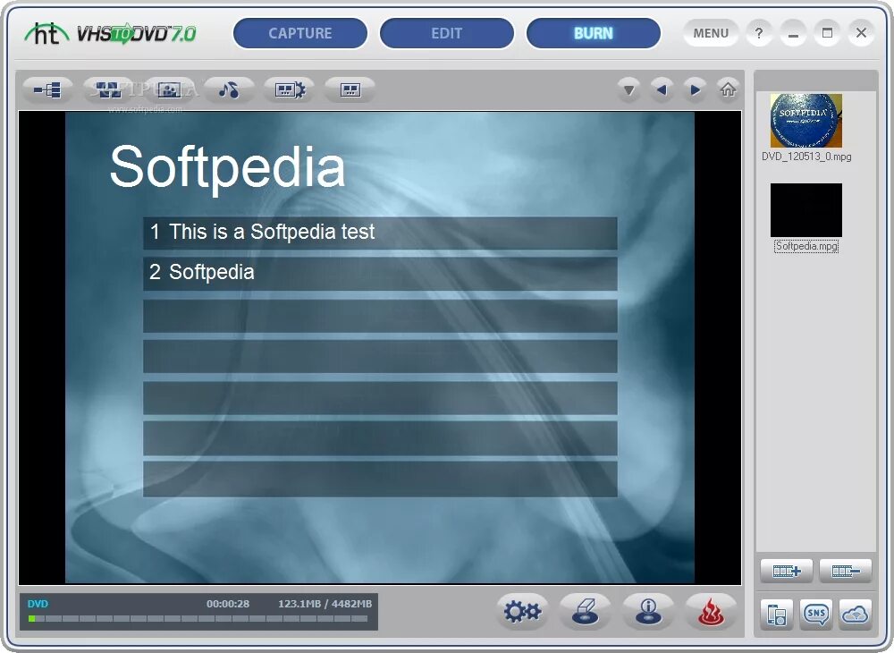Click the DVD_120513_0.mpg file name label
894x653 pixels.
tap(806, 157)
